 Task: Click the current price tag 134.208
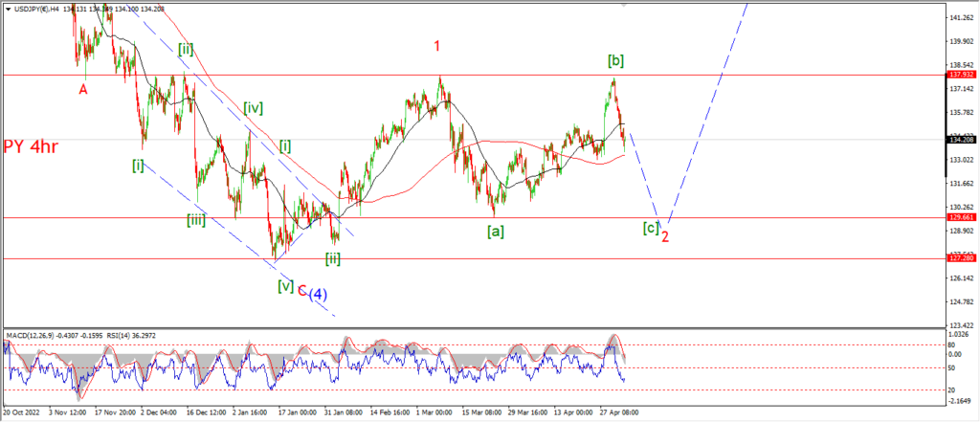pos(960,139)
